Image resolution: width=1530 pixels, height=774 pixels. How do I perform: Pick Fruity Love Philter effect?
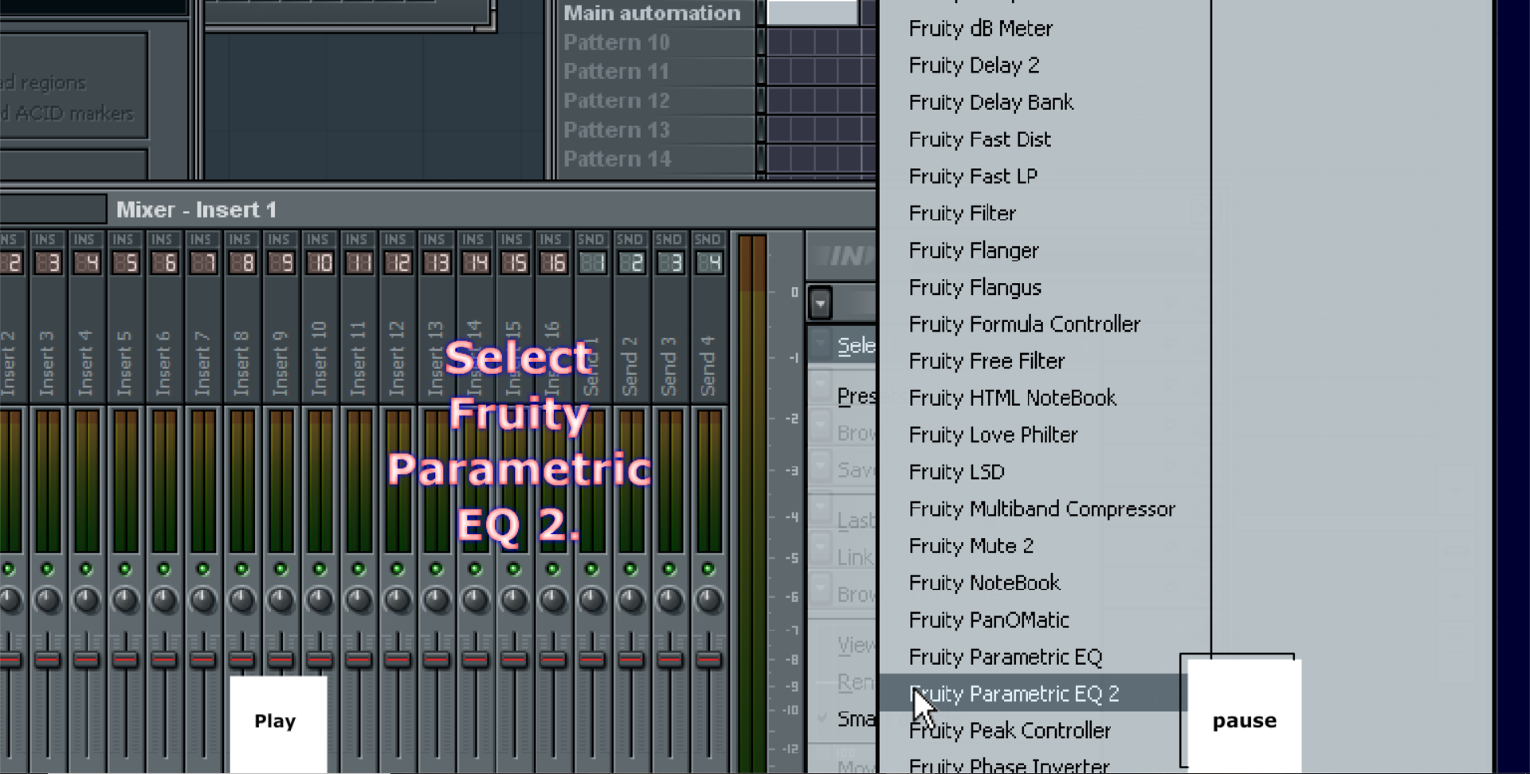point(993,435)
